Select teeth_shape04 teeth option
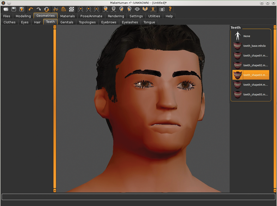Screen dimensions: 277x206 click(251, 85)
